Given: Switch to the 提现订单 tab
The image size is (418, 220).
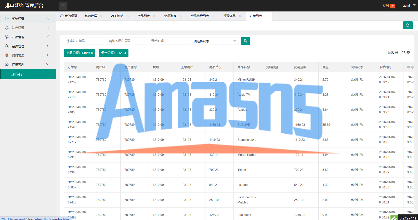Looking at the screenshot, I should tap(229, 16).
